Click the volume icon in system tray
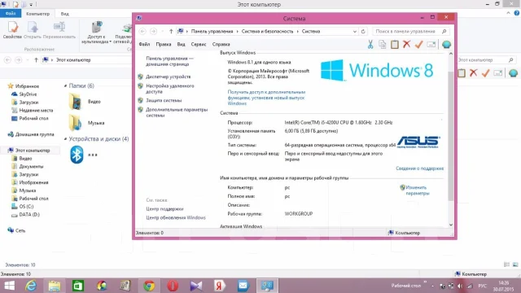 coord(460,286)
